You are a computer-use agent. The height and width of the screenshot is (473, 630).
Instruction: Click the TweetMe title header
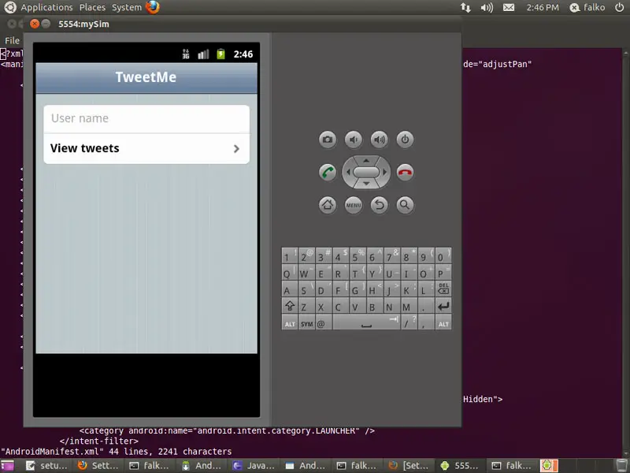[x=146, y=76]
